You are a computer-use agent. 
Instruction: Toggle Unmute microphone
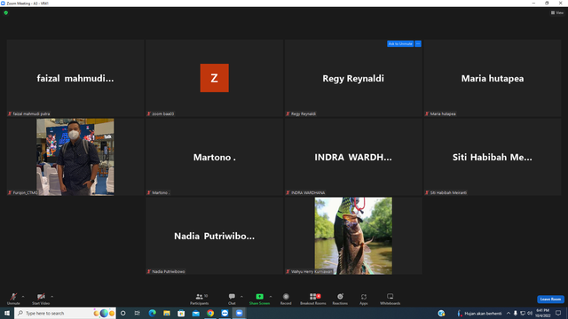click(13, 300)
